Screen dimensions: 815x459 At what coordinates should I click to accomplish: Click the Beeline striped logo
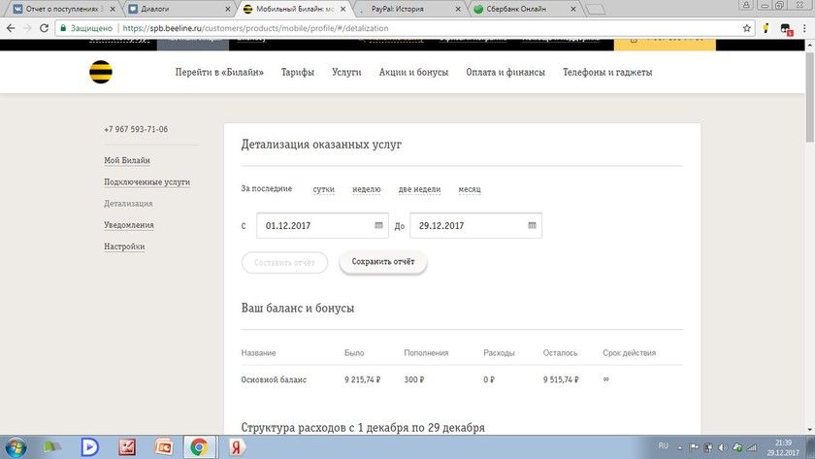pos(101,72)
